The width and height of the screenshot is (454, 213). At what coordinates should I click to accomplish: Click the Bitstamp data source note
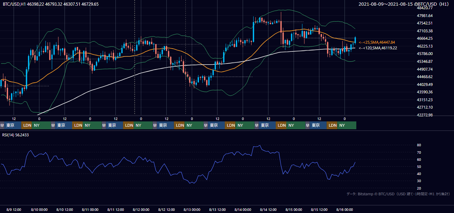[x=398, y=194]
